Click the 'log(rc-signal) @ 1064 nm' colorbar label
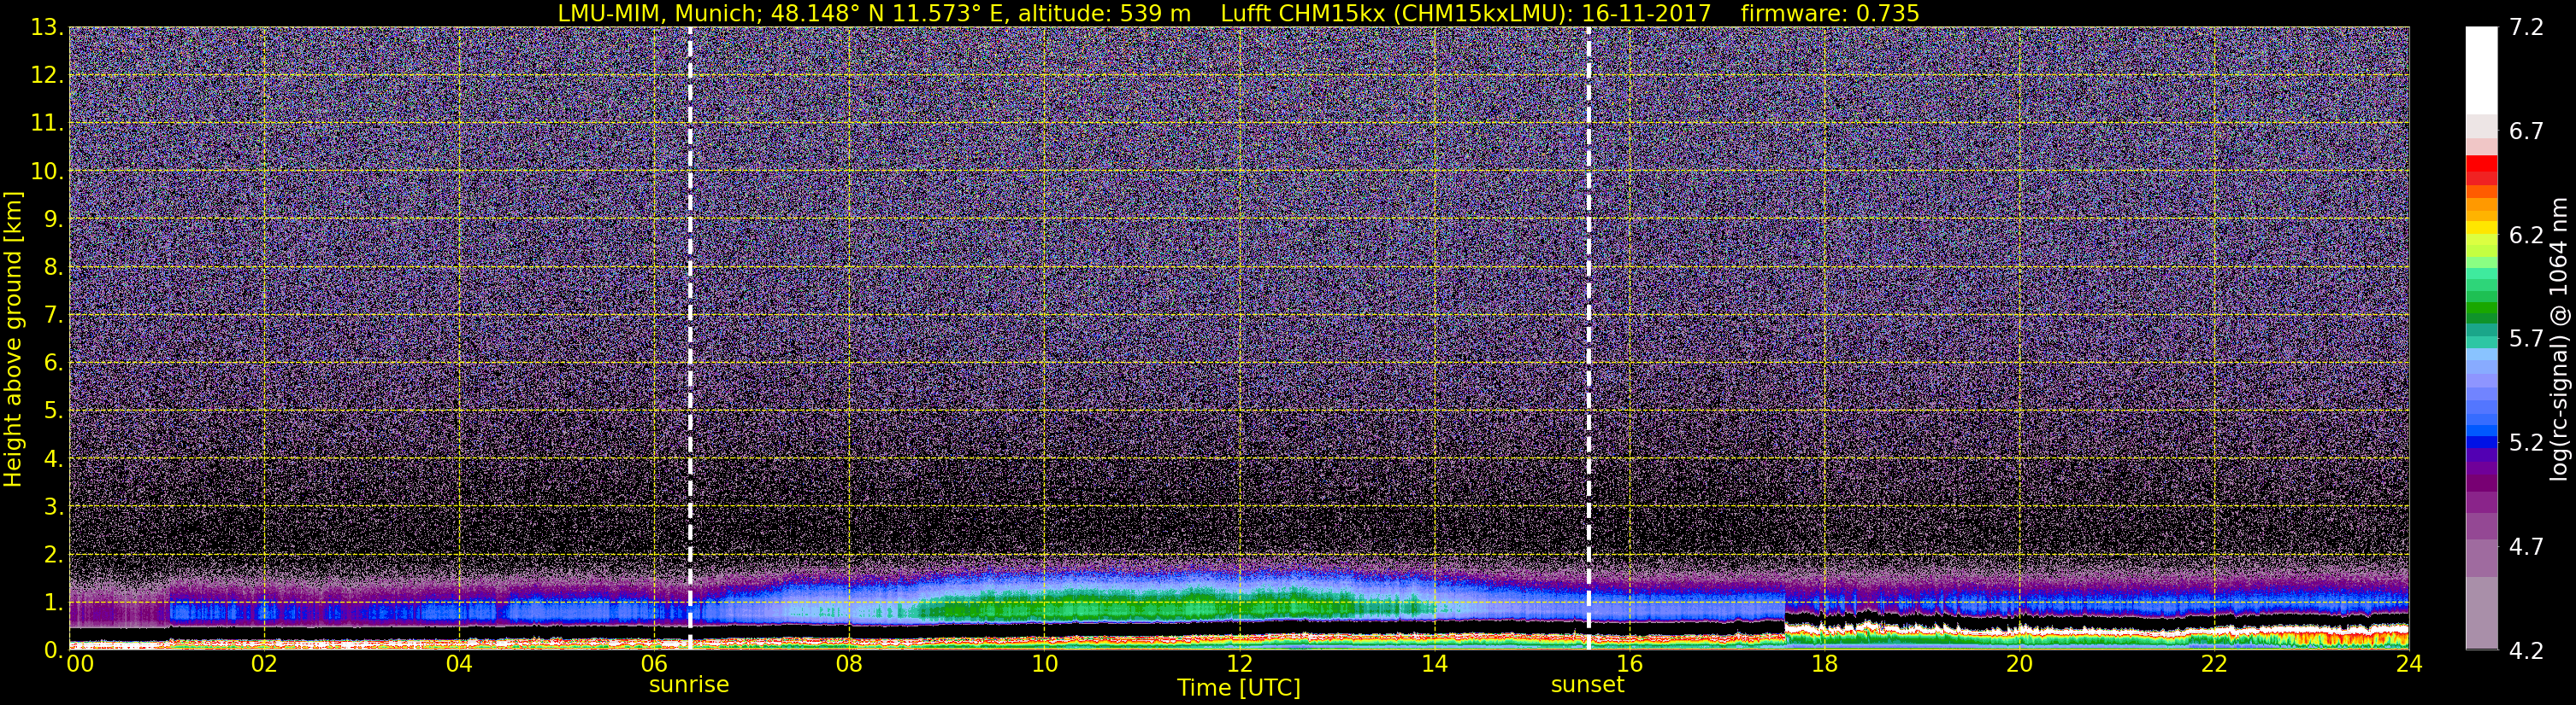2576x705 pixels. pyautogui.click(x=2559, y=339)
